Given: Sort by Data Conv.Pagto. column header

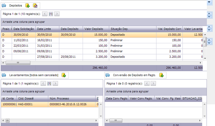Looking at the screenshot, I should point(116,99).
